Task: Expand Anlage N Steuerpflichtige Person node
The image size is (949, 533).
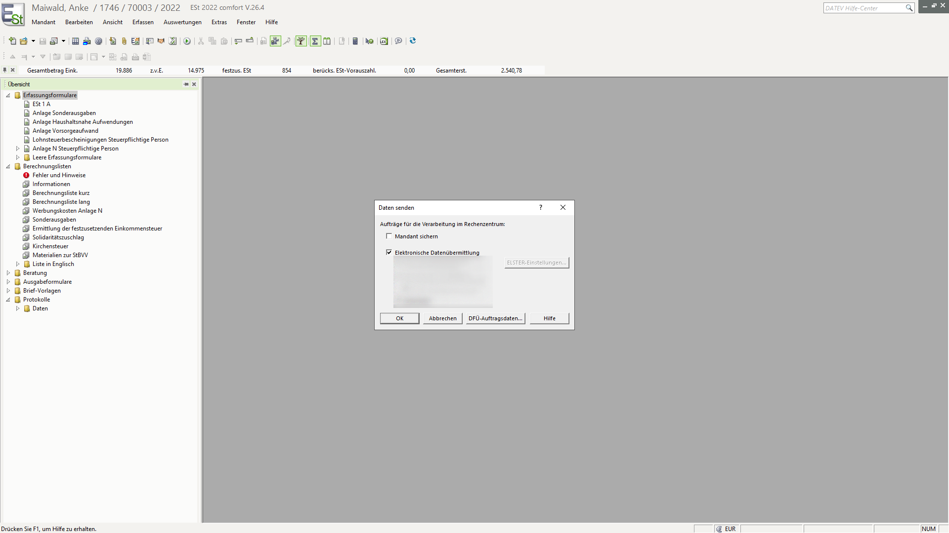Action: pyautogui.click(x=18, y=149)
